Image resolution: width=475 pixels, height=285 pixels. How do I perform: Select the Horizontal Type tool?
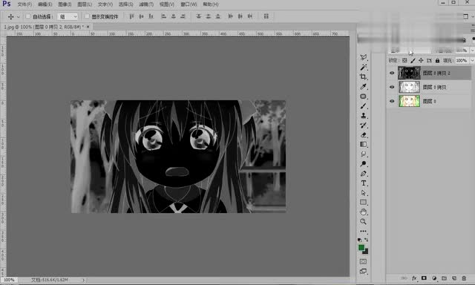[x=364, y=183]
